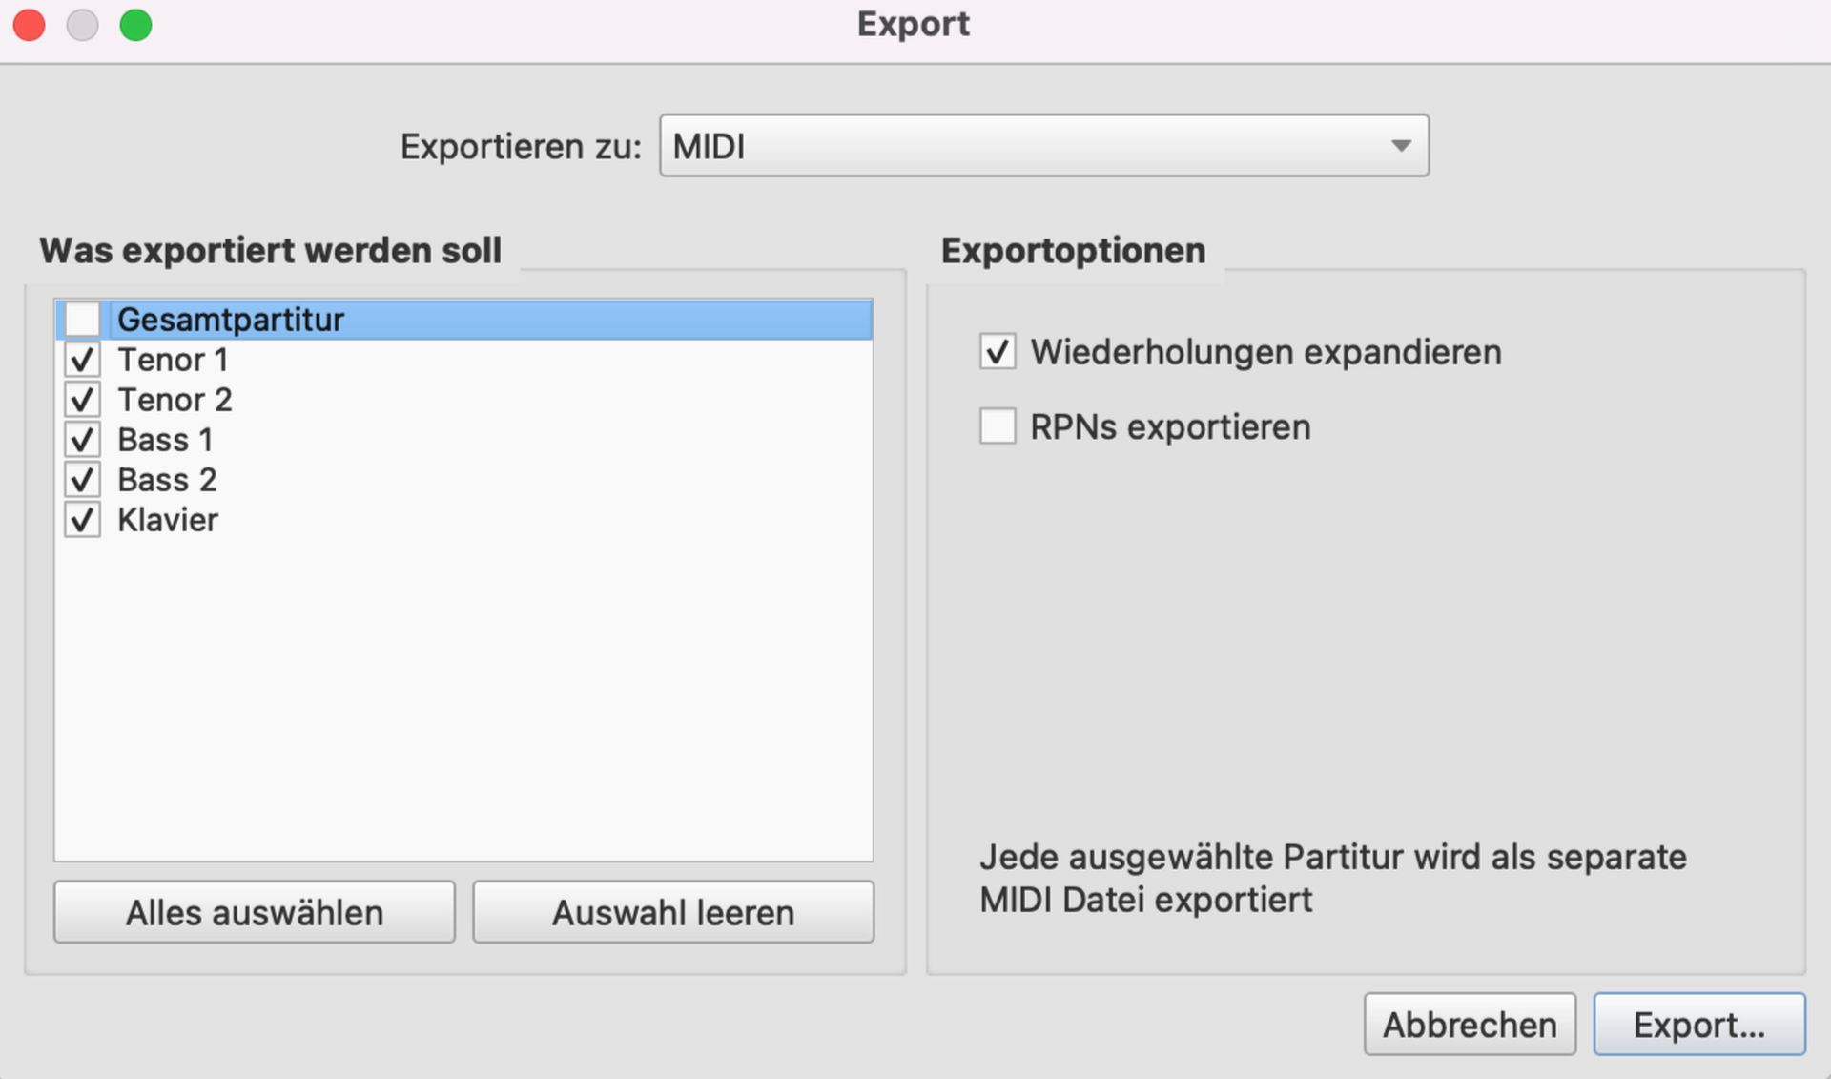Uncheck the Bass 2 checkbox
The width and height of the screenshot is (1831, 1079).
[x=82, y=480]
